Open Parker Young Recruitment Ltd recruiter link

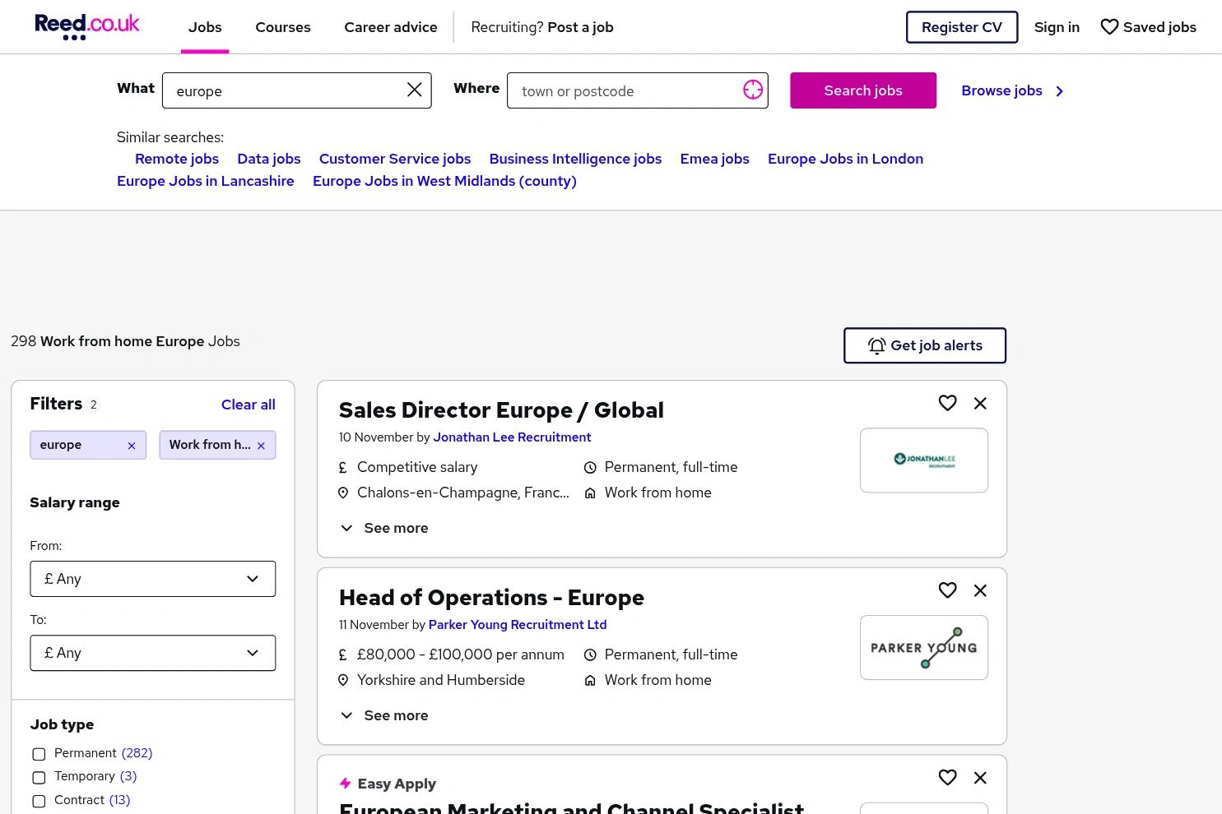(518, 625)
